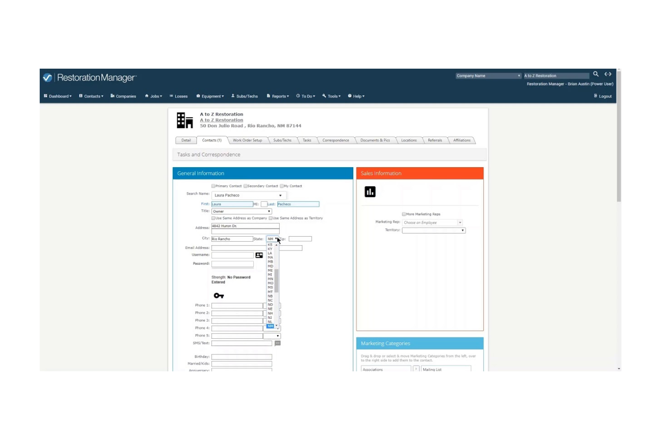Open the Marketing Rep employee dropdown
The height and width of the screenshot is (440, 661).
pyautogui.click(x=432, y=222)
